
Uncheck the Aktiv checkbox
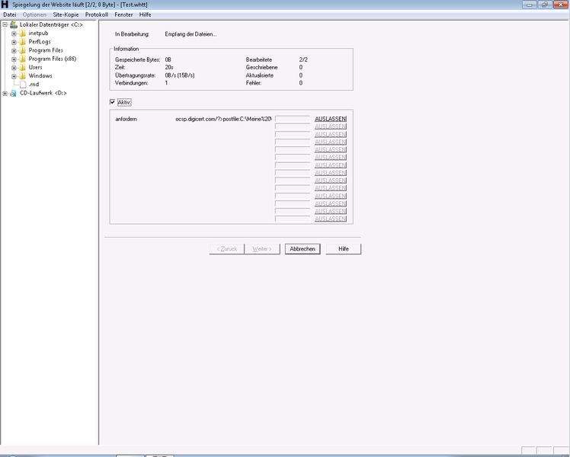click(x=113, y=102)
